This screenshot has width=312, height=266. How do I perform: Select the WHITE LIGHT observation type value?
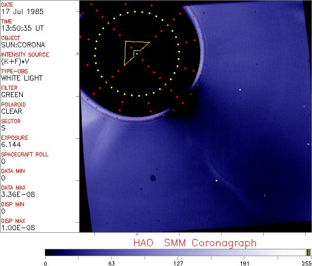(x=21, y=78)
